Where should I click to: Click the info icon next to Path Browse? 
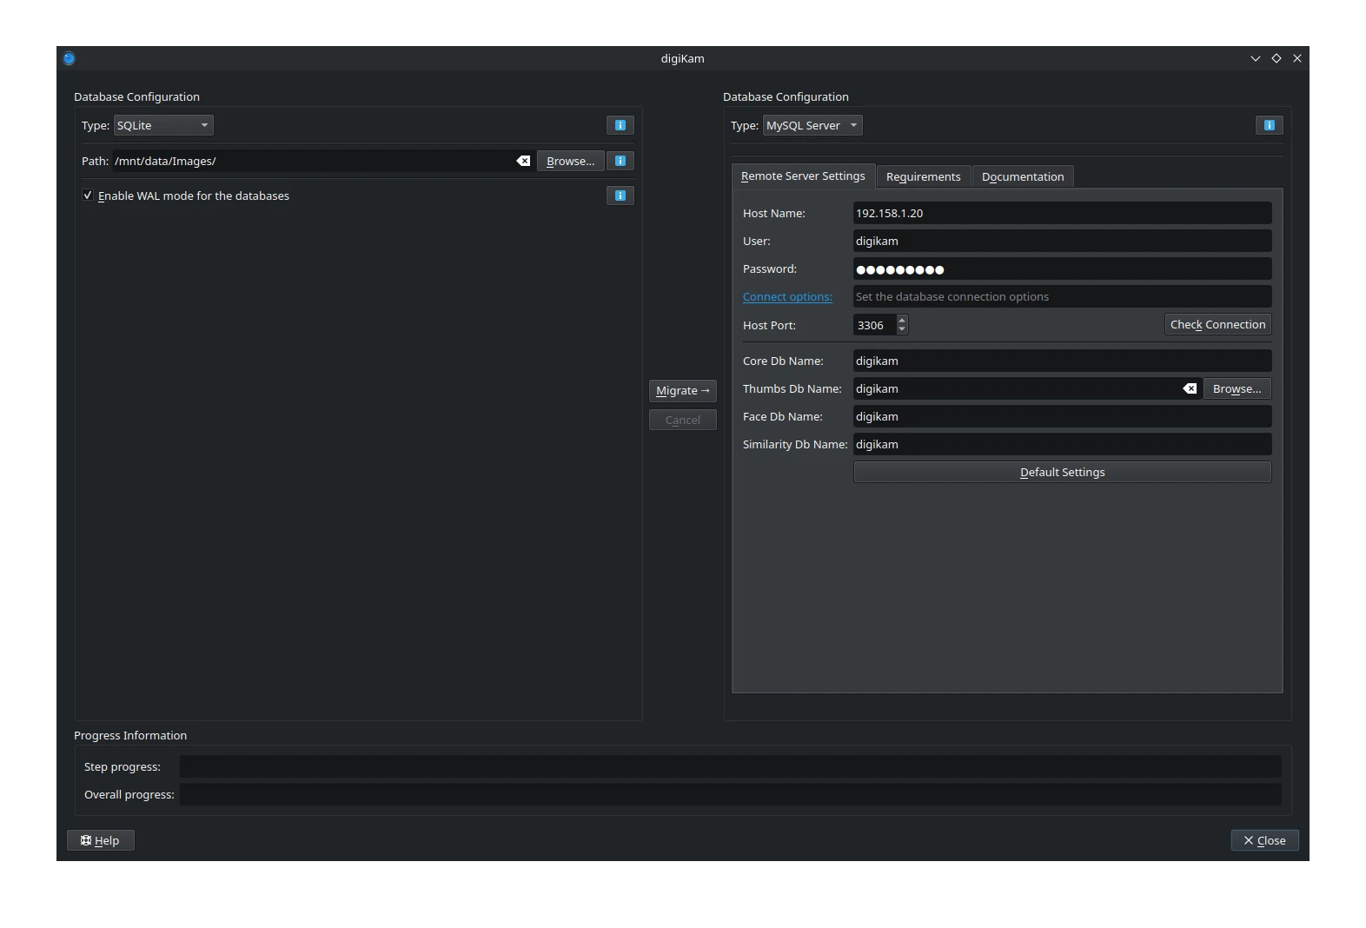point(620,161)
